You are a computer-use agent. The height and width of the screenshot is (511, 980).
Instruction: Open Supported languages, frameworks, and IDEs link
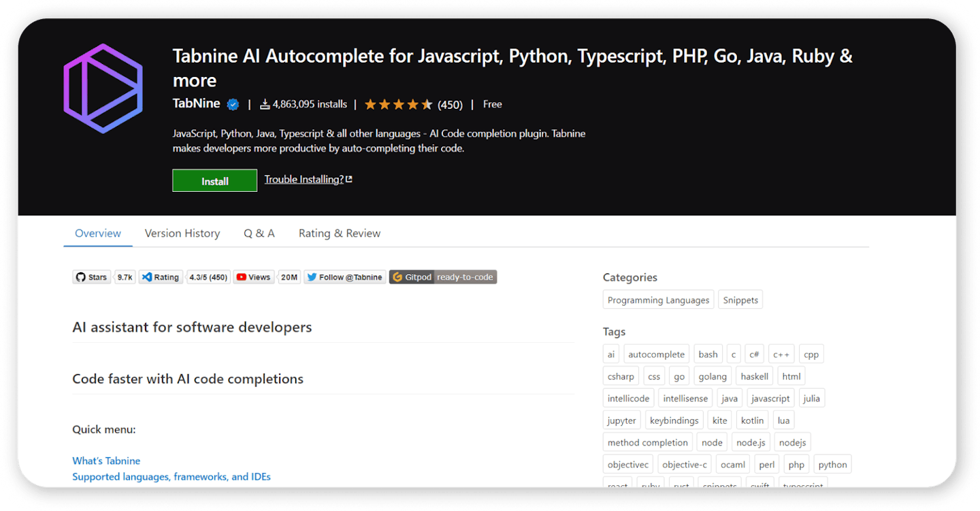point(171,476)
